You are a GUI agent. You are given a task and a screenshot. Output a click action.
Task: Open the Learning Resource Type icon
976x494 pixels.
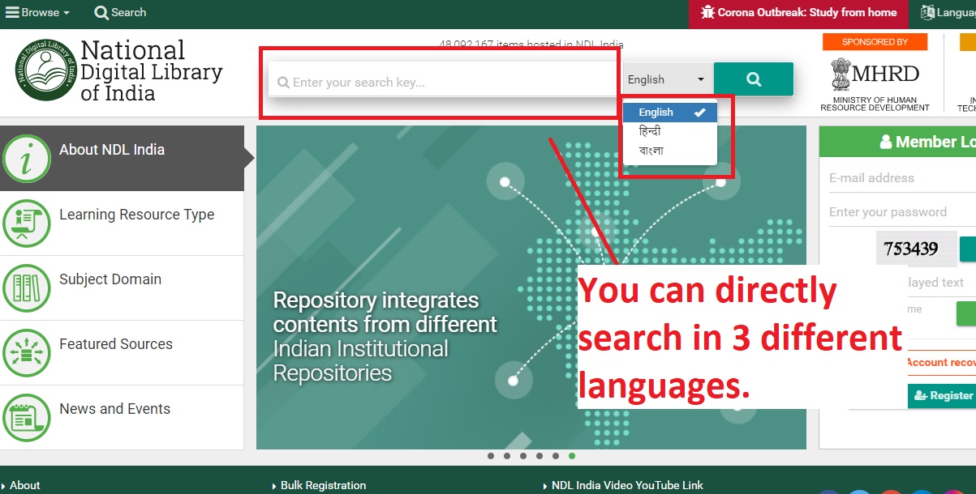point(27,224)
